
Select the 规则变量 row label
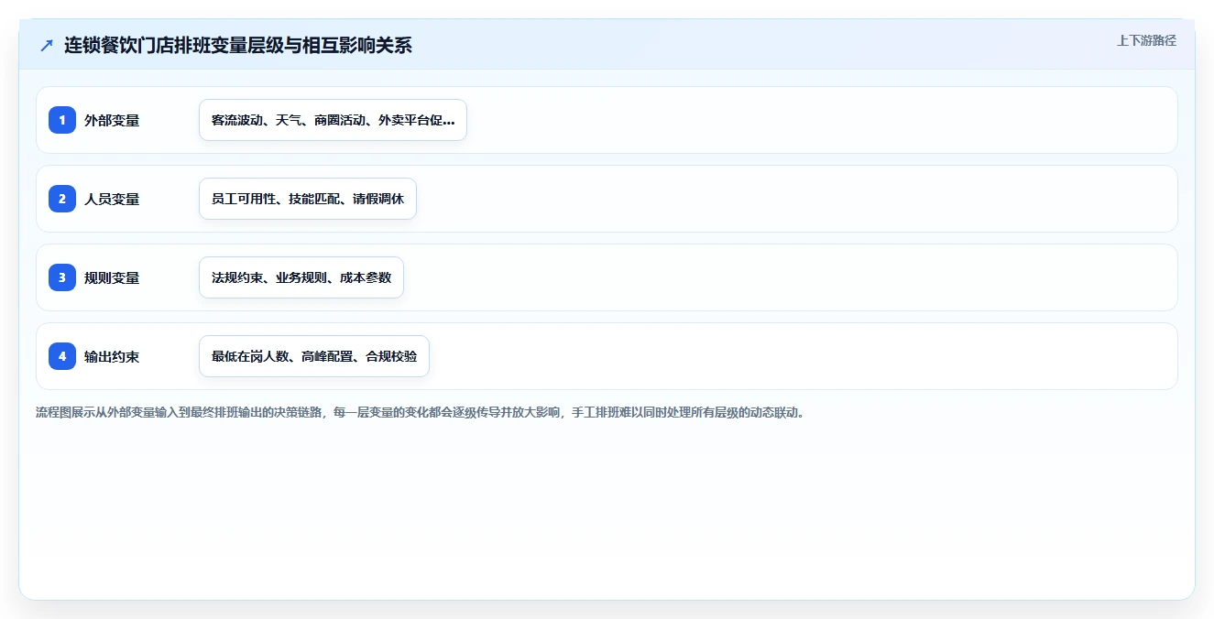pyautogui.click(x=112, y=277)
